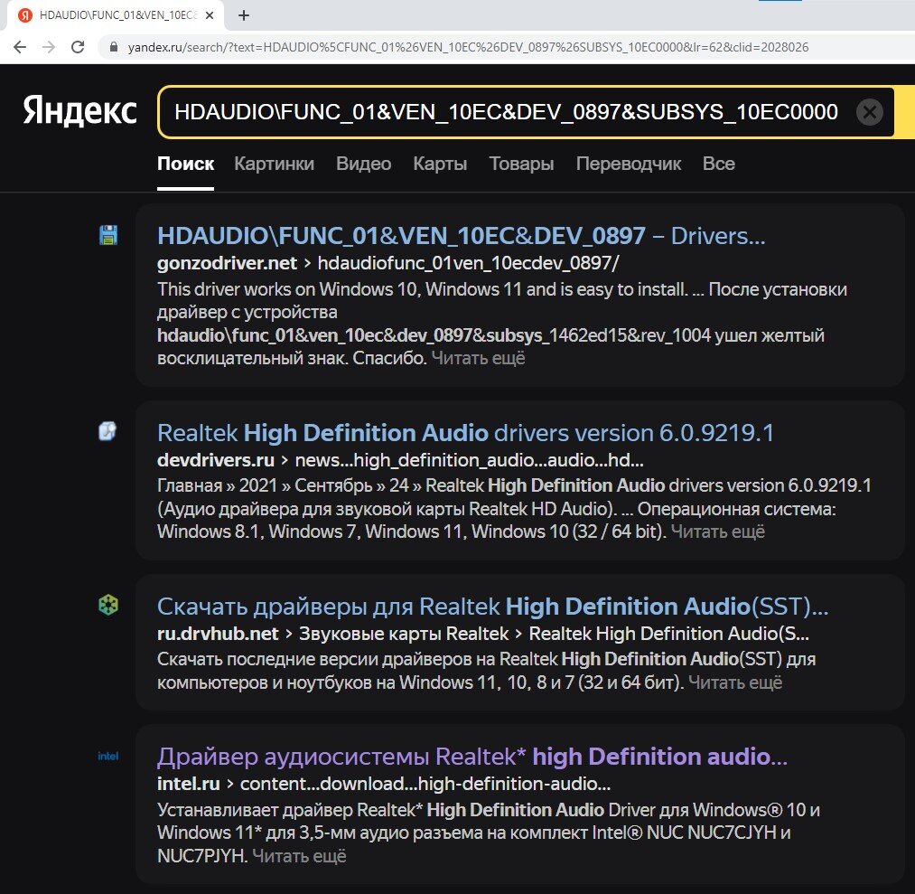
Task: Click the gonzodriver.net floppy disk favicon
Action: 108,235
